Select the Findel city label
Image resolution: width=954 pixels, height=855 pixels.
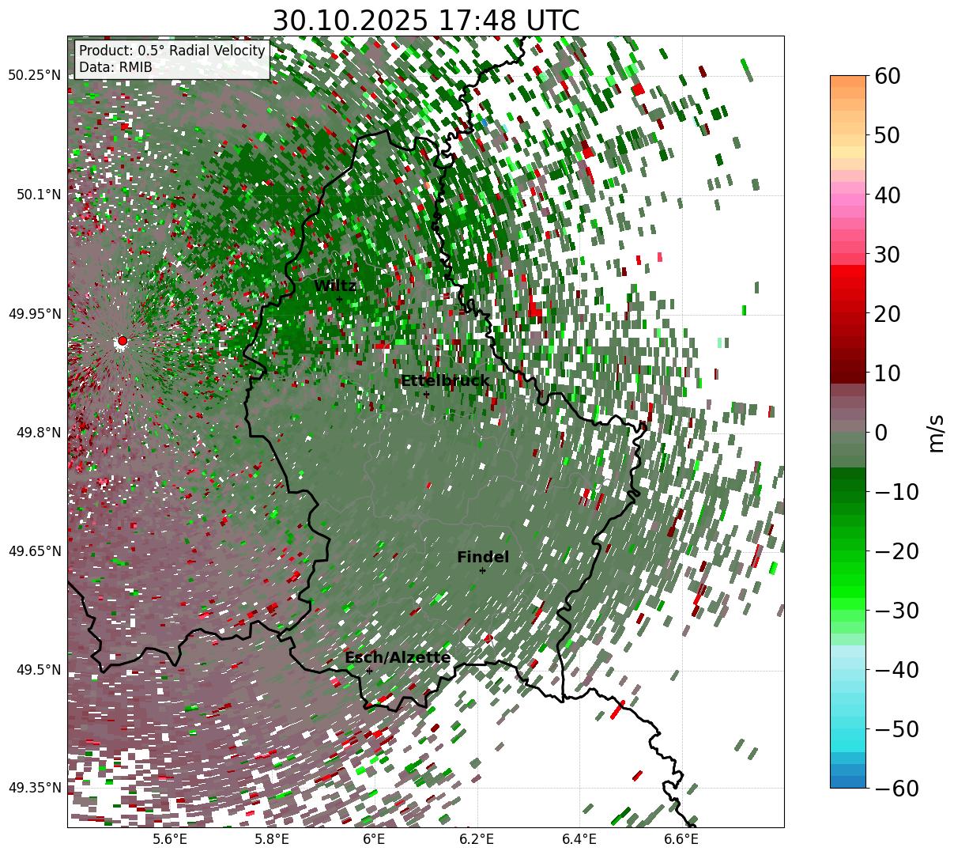point(483,558)
